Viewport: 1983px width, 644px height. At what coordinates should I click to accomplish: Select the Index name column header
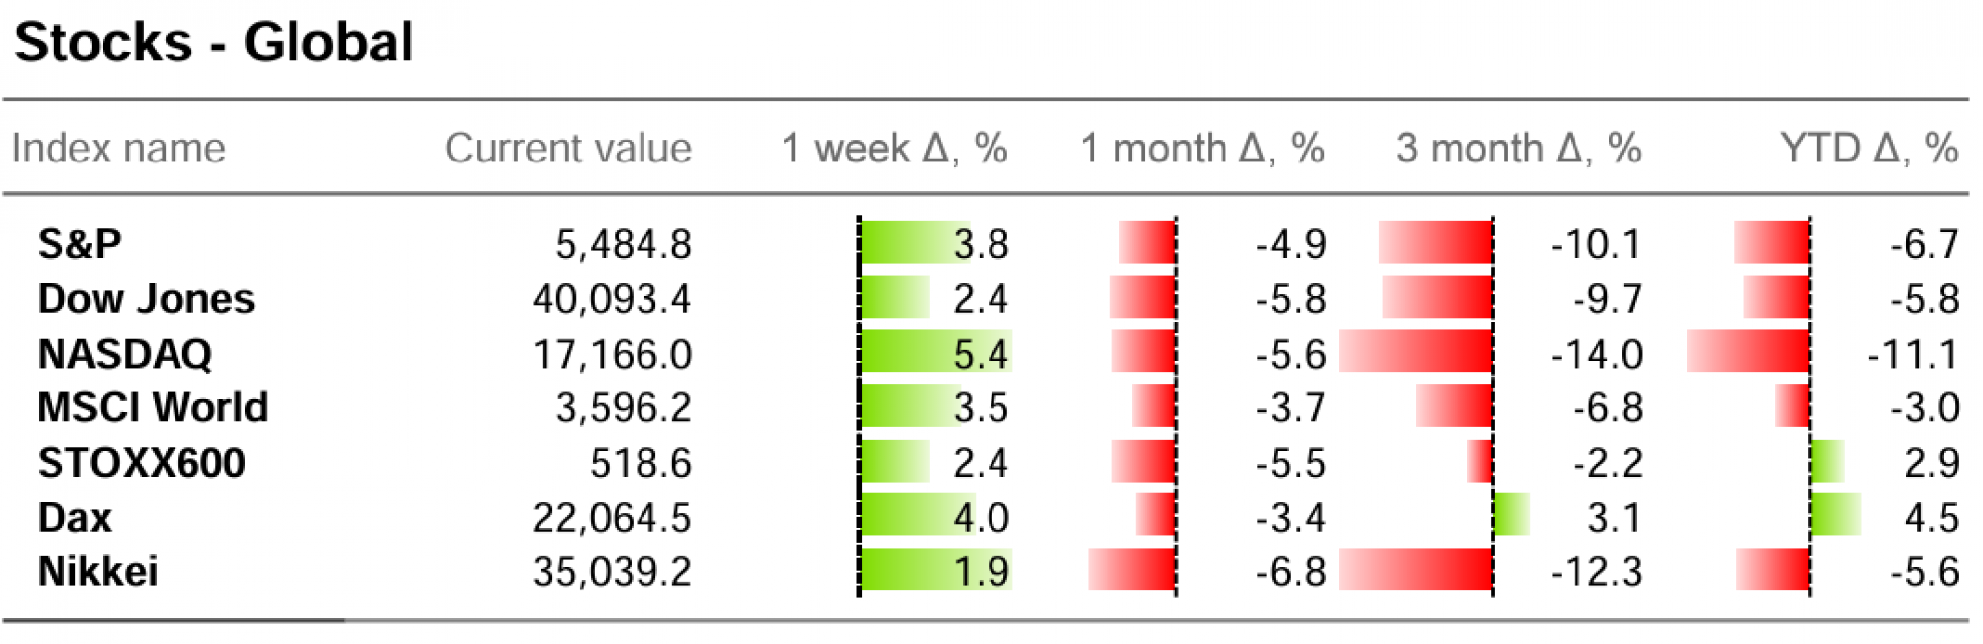(118, 149)
